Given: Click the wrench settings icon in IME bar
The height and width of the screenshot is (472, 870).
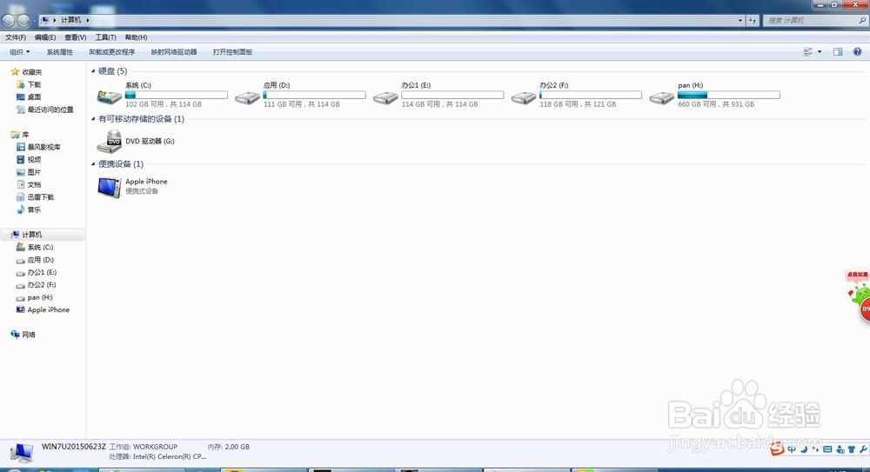Looking at the screenshot, I should tap(863, 449).
